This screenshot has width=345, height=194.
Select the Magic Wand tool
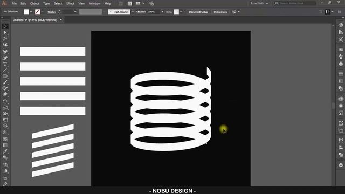pos(5,39)
